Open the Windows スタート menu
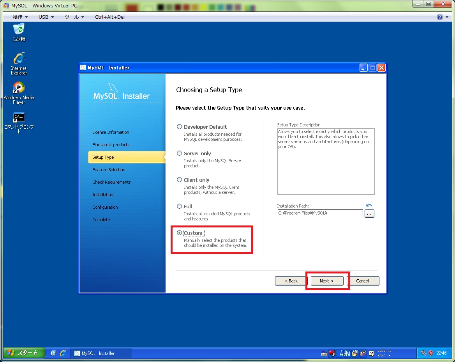The width and height of the screenshot is (455, 362). click(x=25, y=353)
